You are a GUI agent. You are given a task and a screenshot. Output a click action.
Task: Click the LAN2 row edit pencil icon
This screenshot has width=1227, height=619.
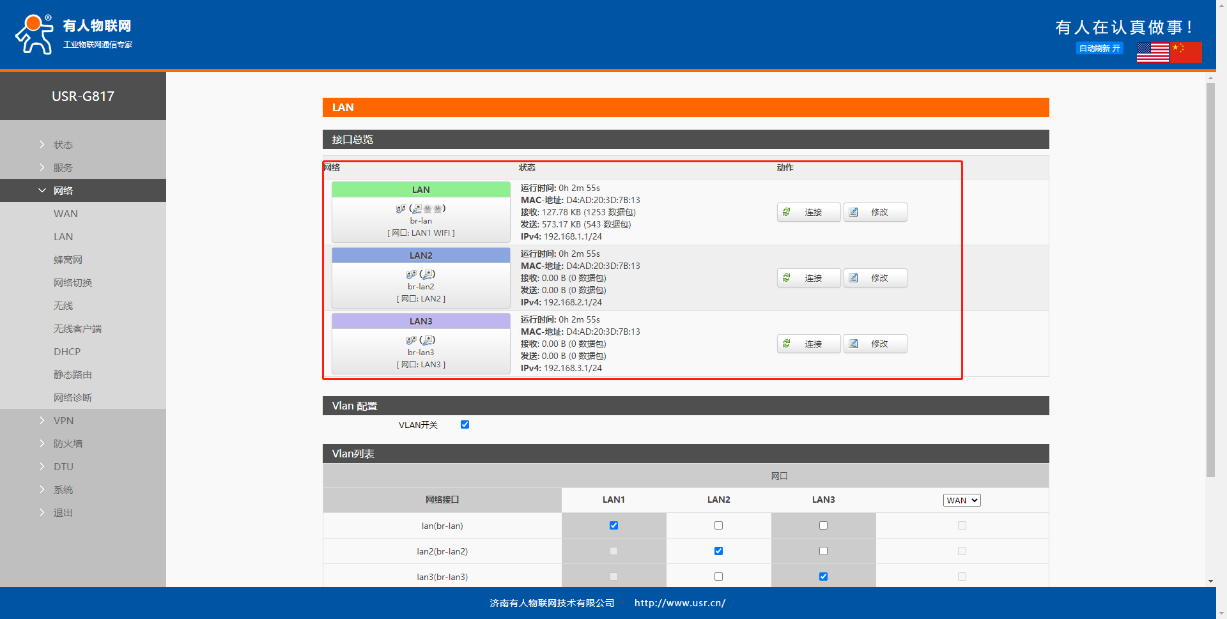click(x=853, y=278)
